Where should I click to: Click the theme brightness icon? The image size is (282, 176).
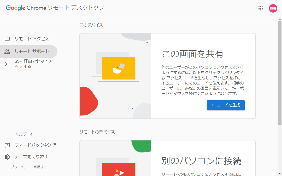click(7, 157)
